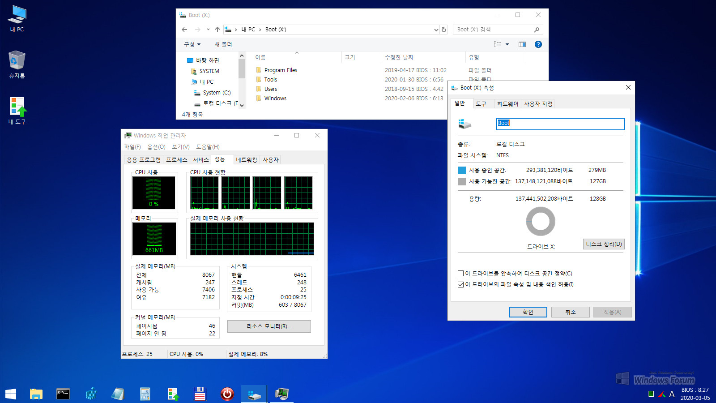This screenshot has height=403, width=716.
Task: Select the Task Manager taskbar icon
Action: pos(281,394)
